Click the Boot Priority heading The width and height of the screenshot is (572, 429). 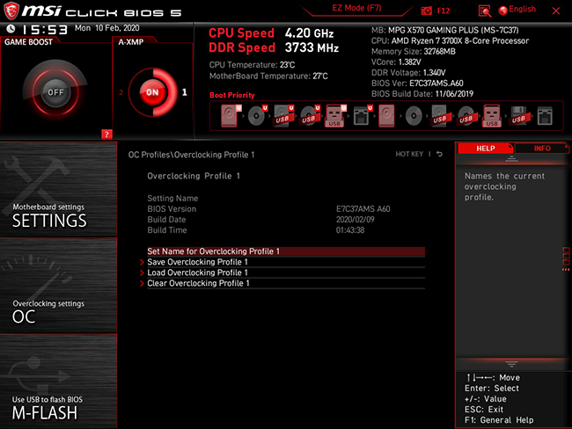coord(232,95)
